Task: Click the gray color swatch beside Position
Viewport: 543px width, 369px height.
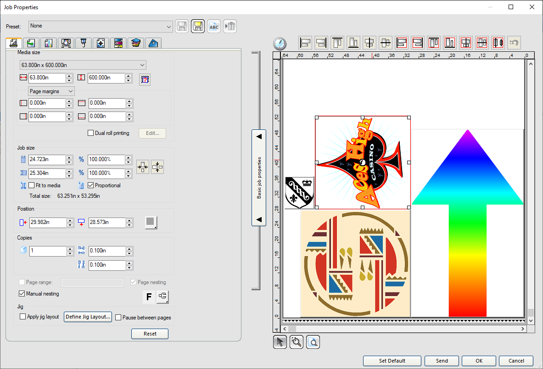Action: [151, 223]
